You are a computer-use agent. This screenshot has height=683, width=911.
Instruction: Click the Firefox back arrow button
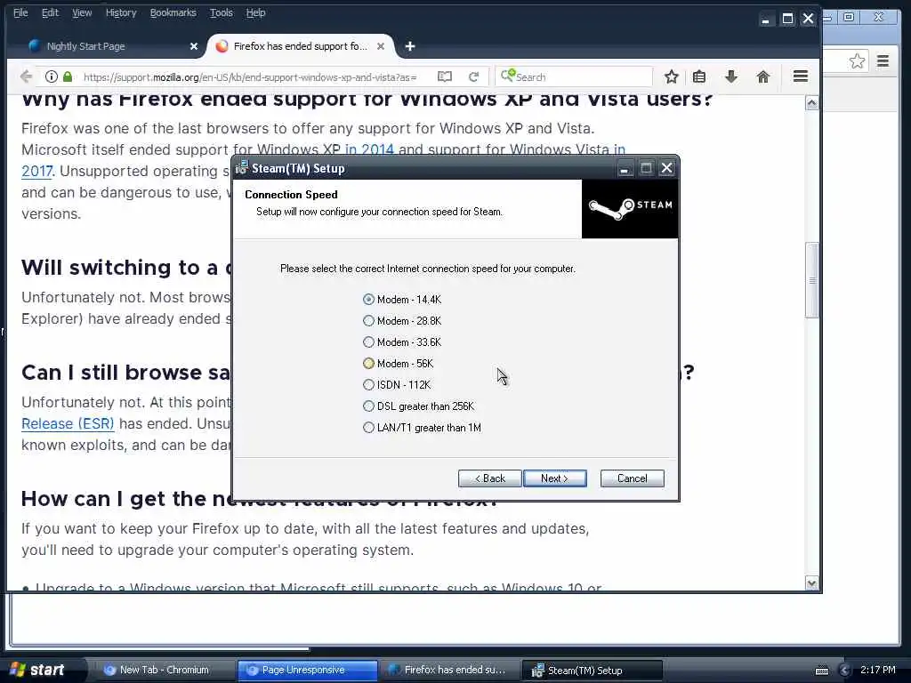(26, 76)
